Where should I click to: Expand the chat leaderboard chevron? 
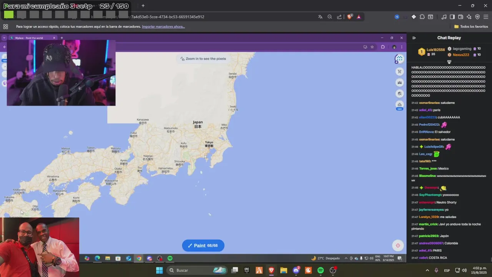click(x=449, y=62)
